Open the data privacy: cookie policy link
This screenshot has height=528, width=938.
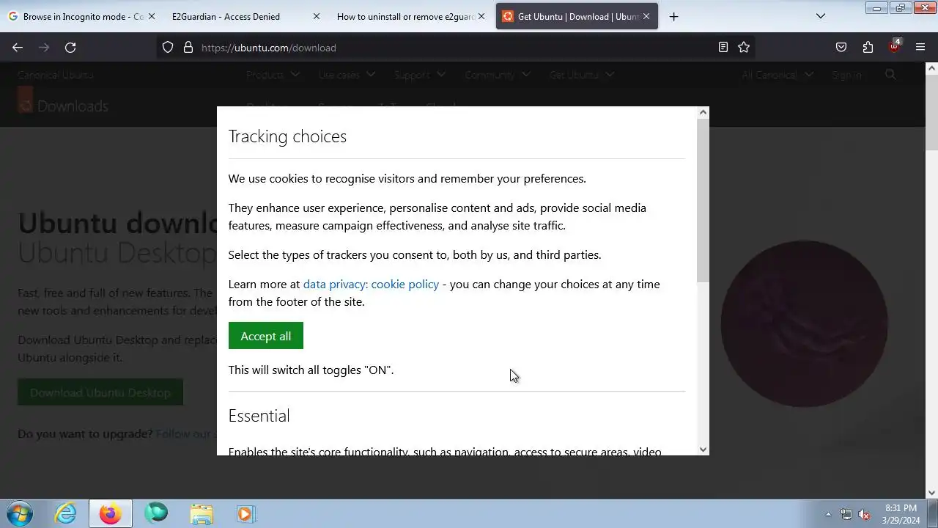(371, 284)
